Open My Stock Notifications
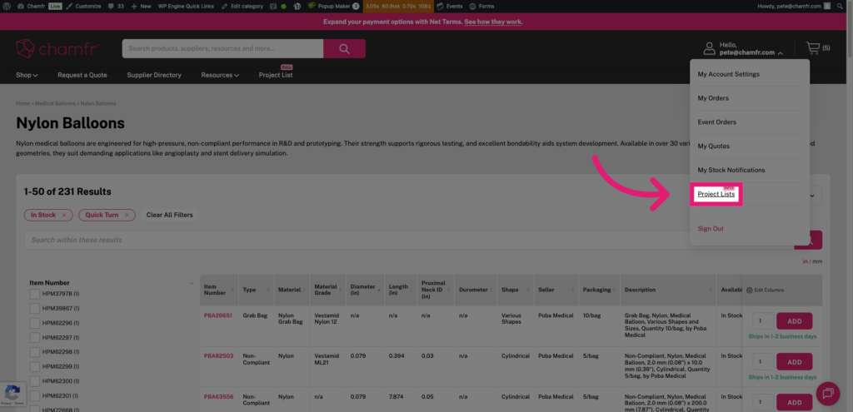Image resolution: width=853 pixels, height=412 pixels. coord(731,170)
